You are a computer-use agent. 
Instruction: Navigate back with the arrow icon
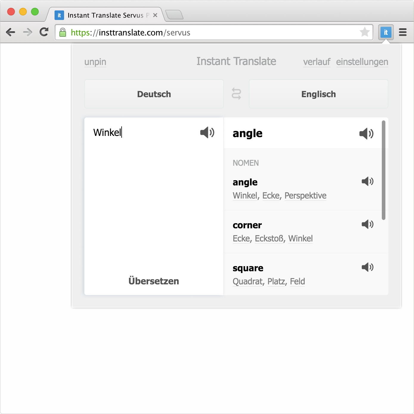pos(11,32)
